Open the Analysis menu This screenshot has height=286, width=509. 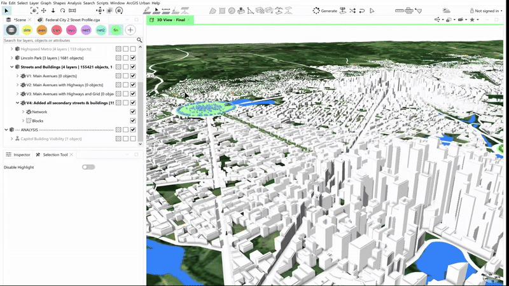(x=74, y=3)
